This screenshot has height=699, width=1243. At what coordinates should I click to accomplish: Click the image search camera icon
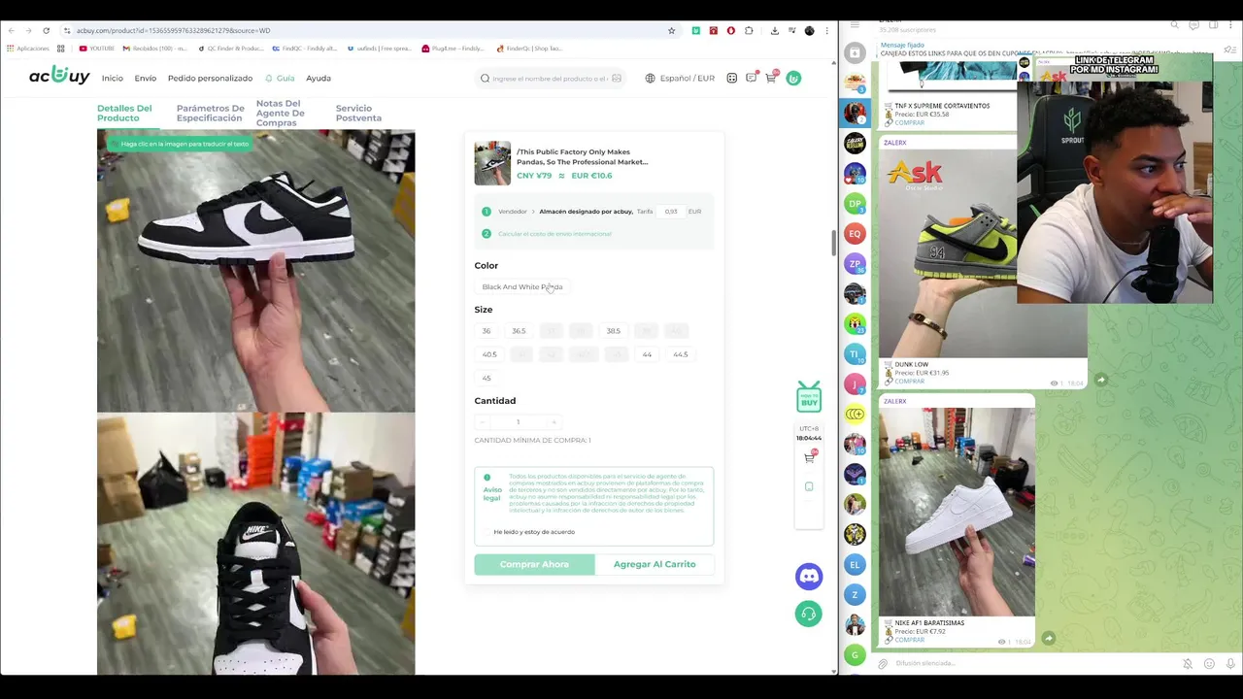[x=617, y=79]
